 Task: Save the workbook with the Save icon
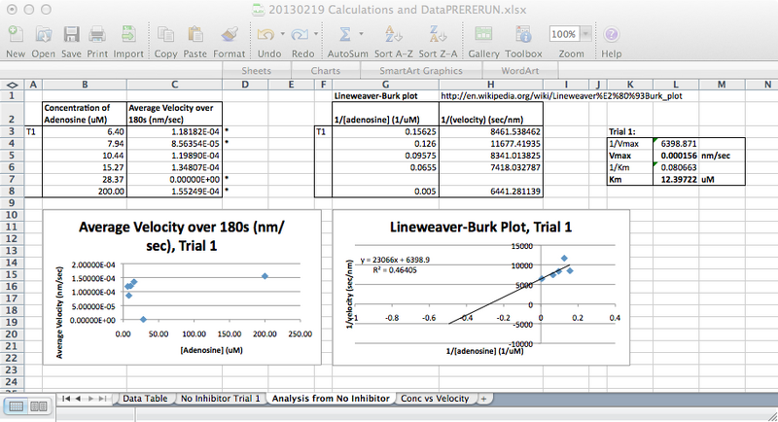coord(71,35)
